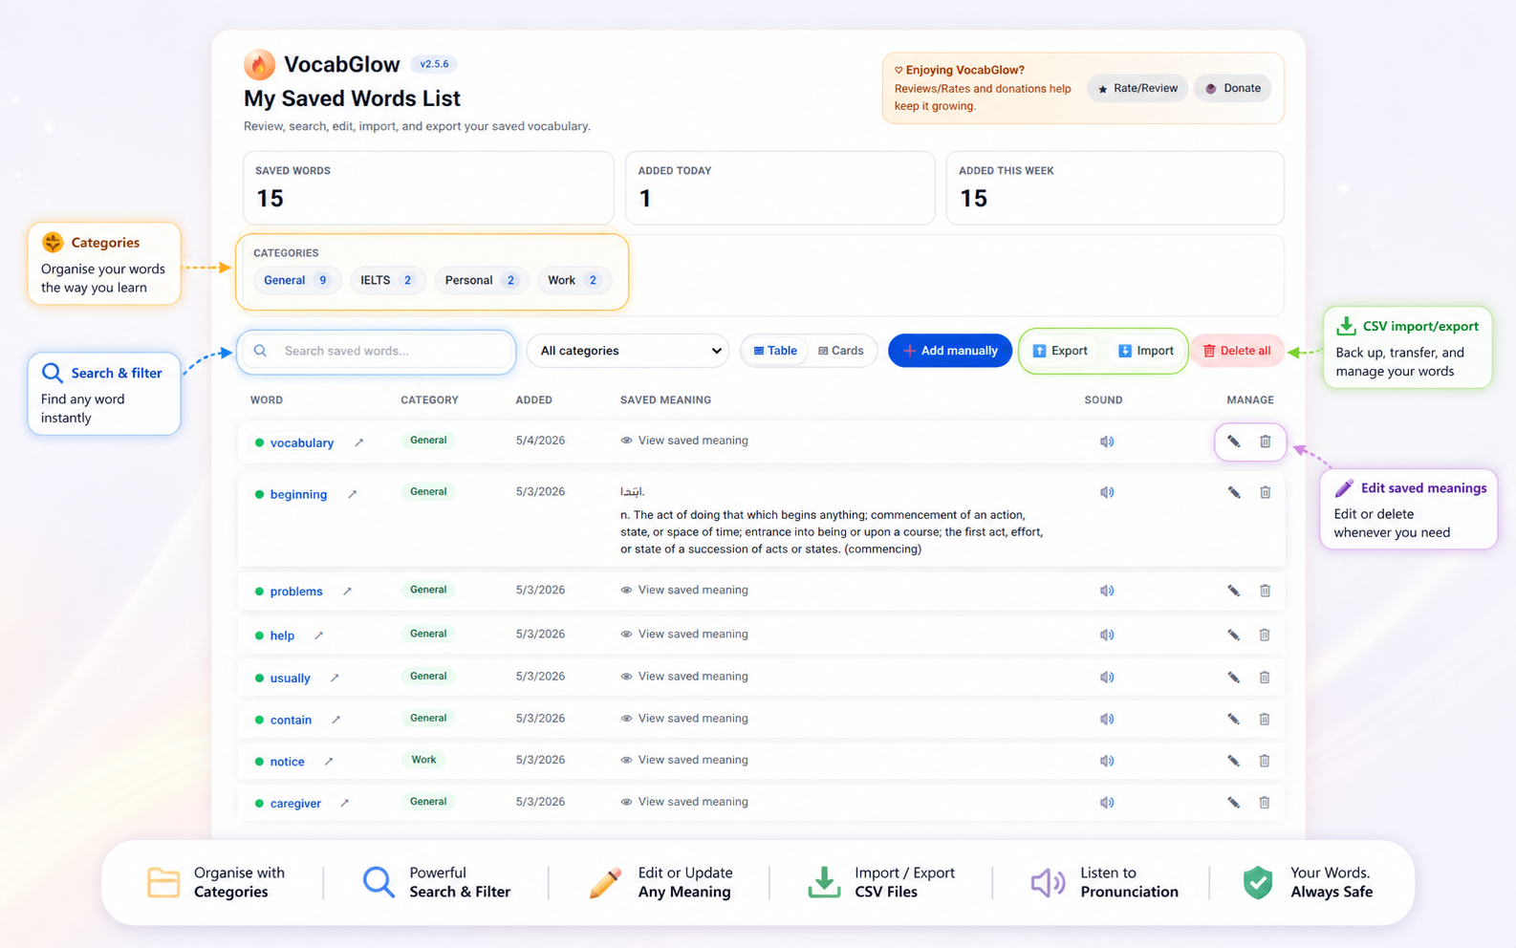
Task: Delete the notice row via trash icon
Action: (1265, 761)
